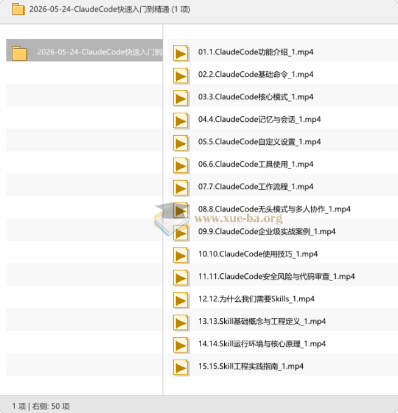Click the video icon for 11.11.ClaudeCode安全风险与代码审查_1.mp4
The height and width of the screenshot is (413, 398).
[181, 278]
